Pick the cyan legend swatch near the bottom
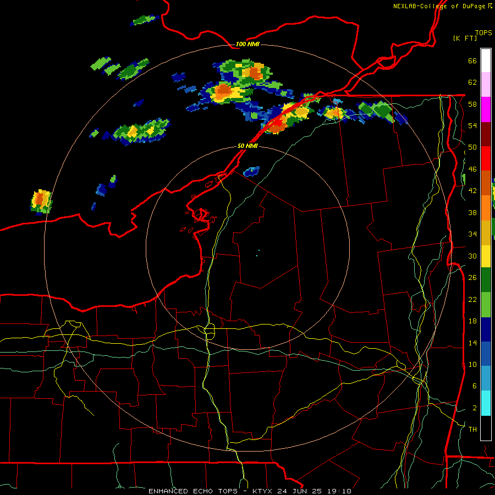Image resolution: width=495 pixels, height=495 pixels. [x=486, y=403]
